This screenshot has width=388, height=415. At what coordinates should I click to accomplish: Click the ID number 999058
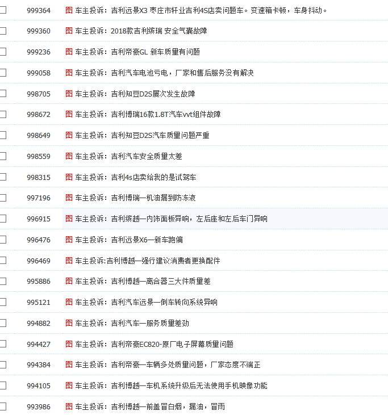click(39, 73)
